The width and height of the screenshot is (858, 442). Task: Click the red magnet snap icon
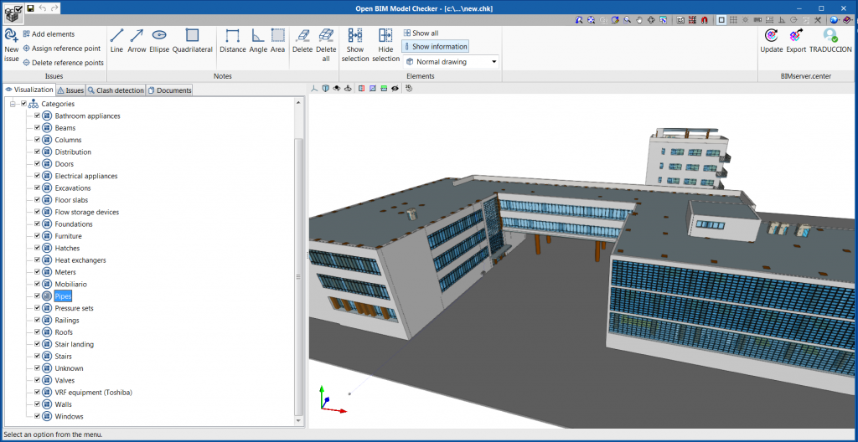click(x=704, y=20)
